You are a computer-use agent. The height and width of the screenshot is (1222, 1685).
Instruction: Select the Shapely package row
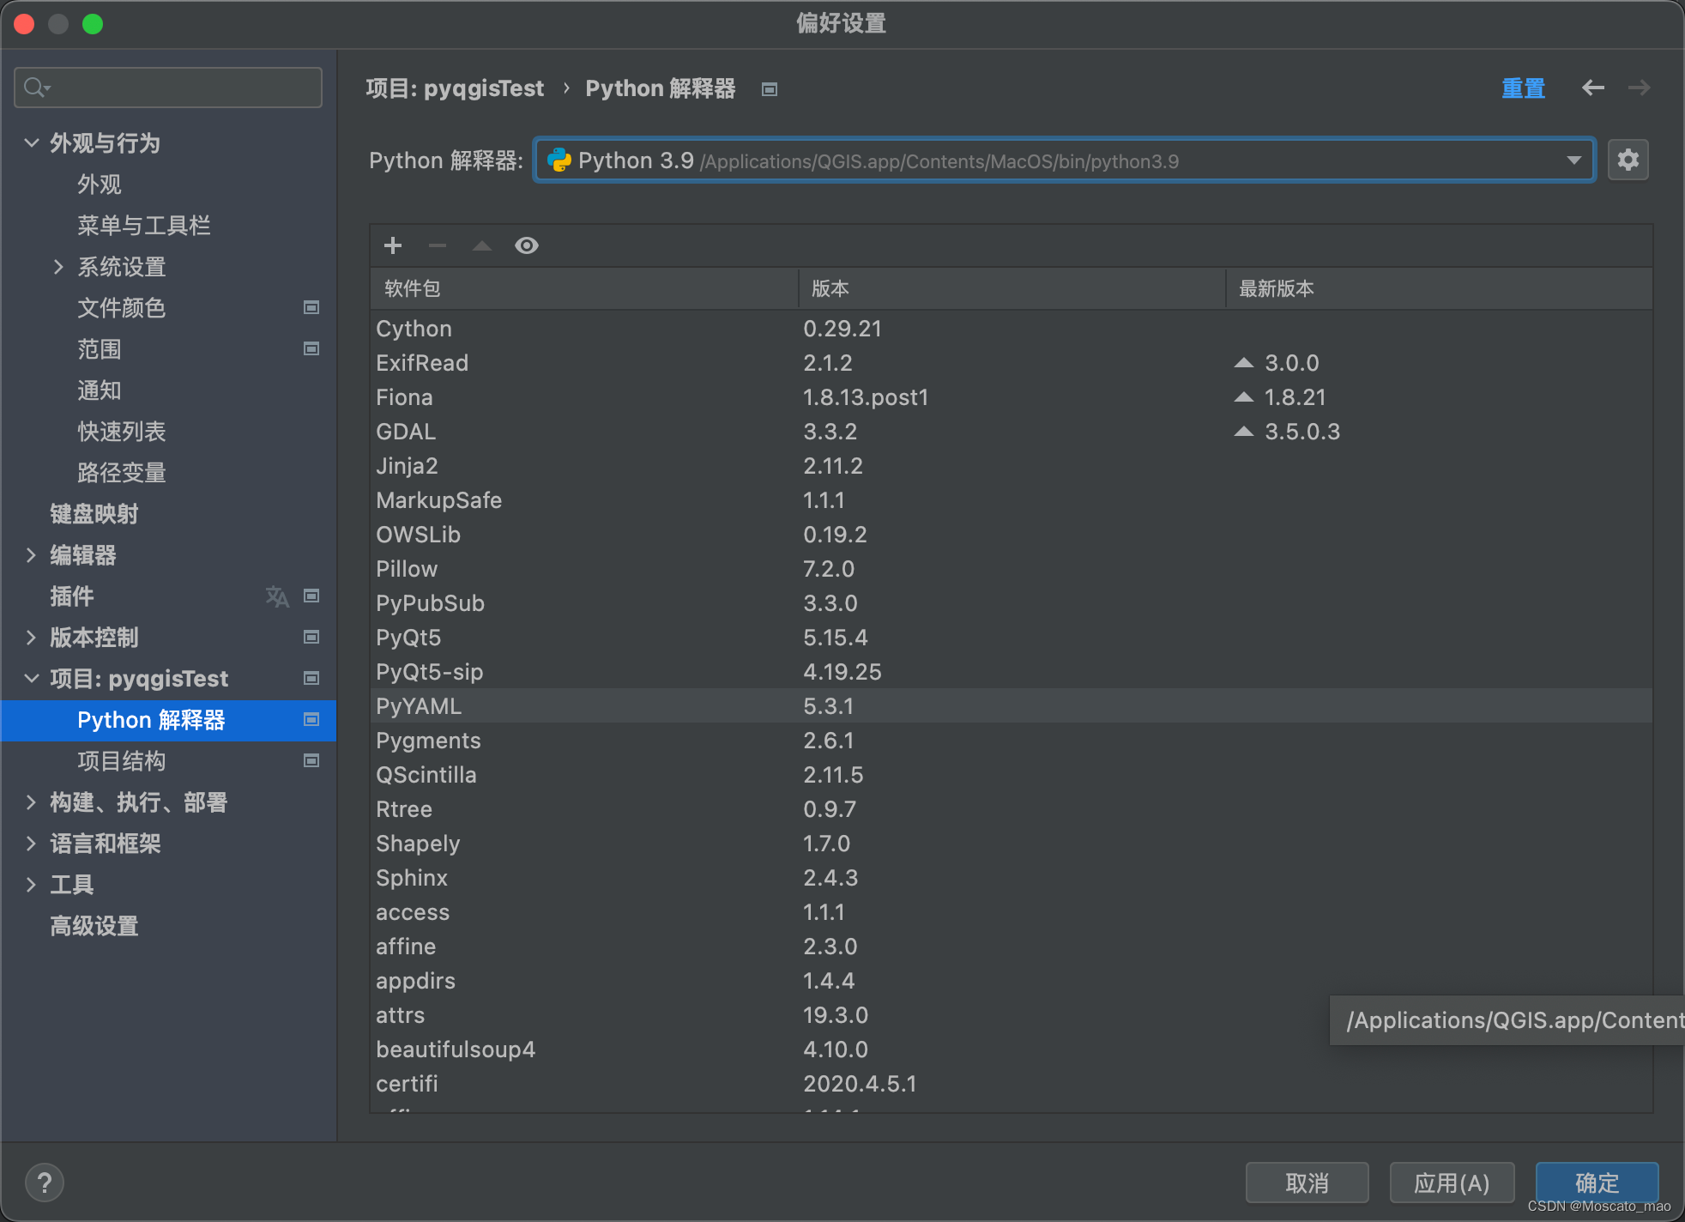click(1011, 844)
